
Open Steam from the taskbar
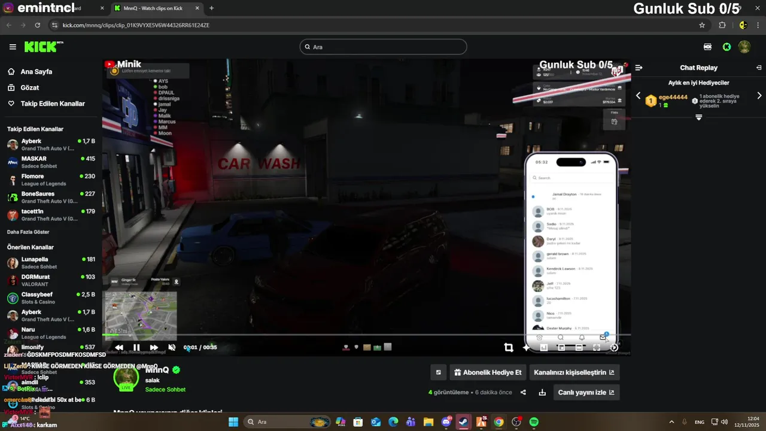click(463, 422)
